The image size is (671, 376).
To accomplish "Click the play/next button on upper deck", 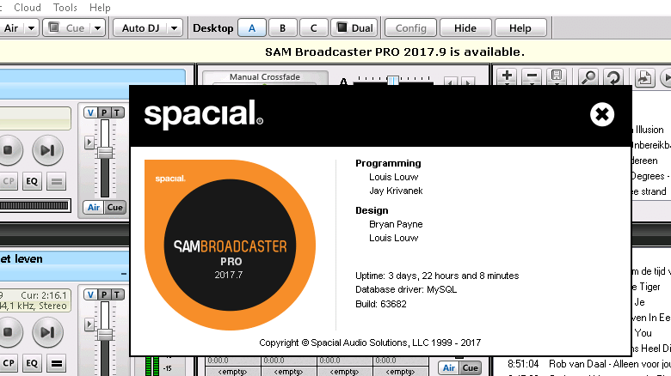I will point(47,150).
